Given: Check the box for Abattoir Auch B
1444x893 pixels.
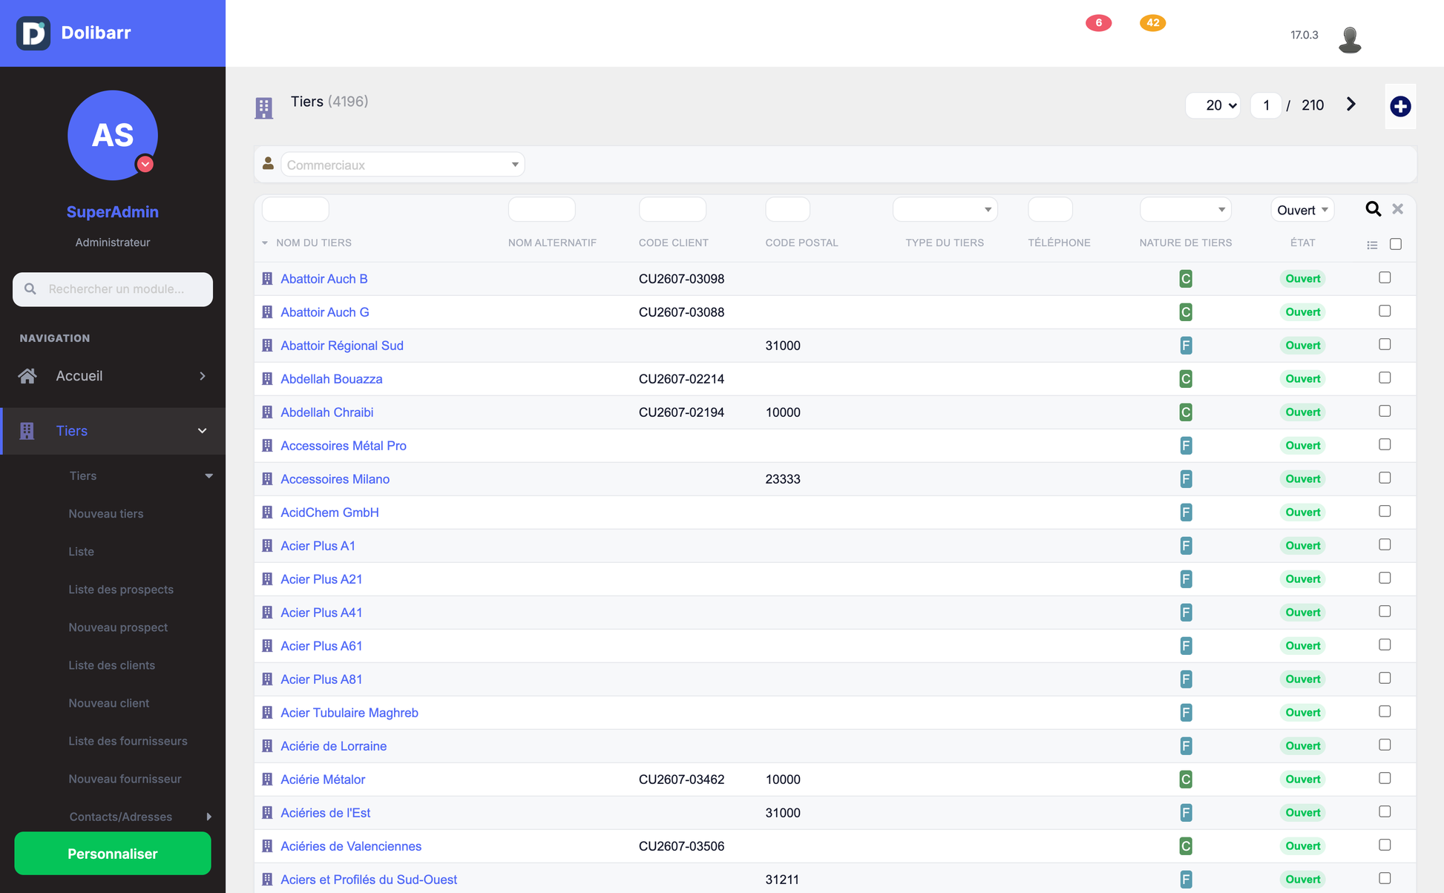Looking at the screenshot, I should point(1385,277).
